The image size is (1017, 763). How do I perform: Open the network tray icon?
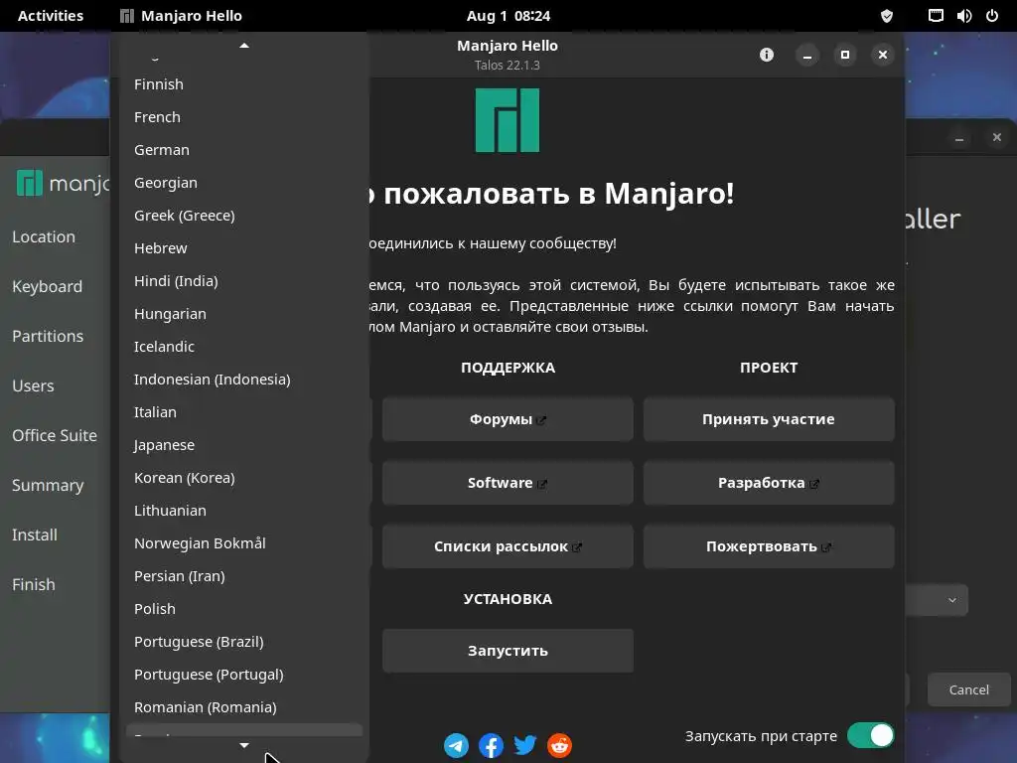936,16
